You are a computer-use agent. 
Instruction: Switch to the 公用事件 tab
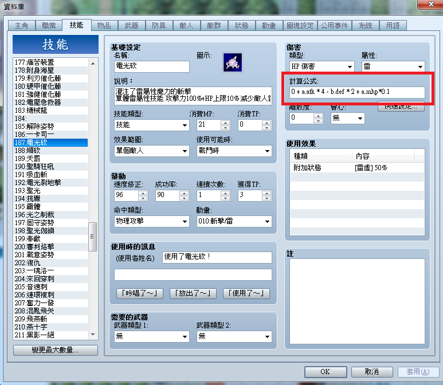(334, 26)
